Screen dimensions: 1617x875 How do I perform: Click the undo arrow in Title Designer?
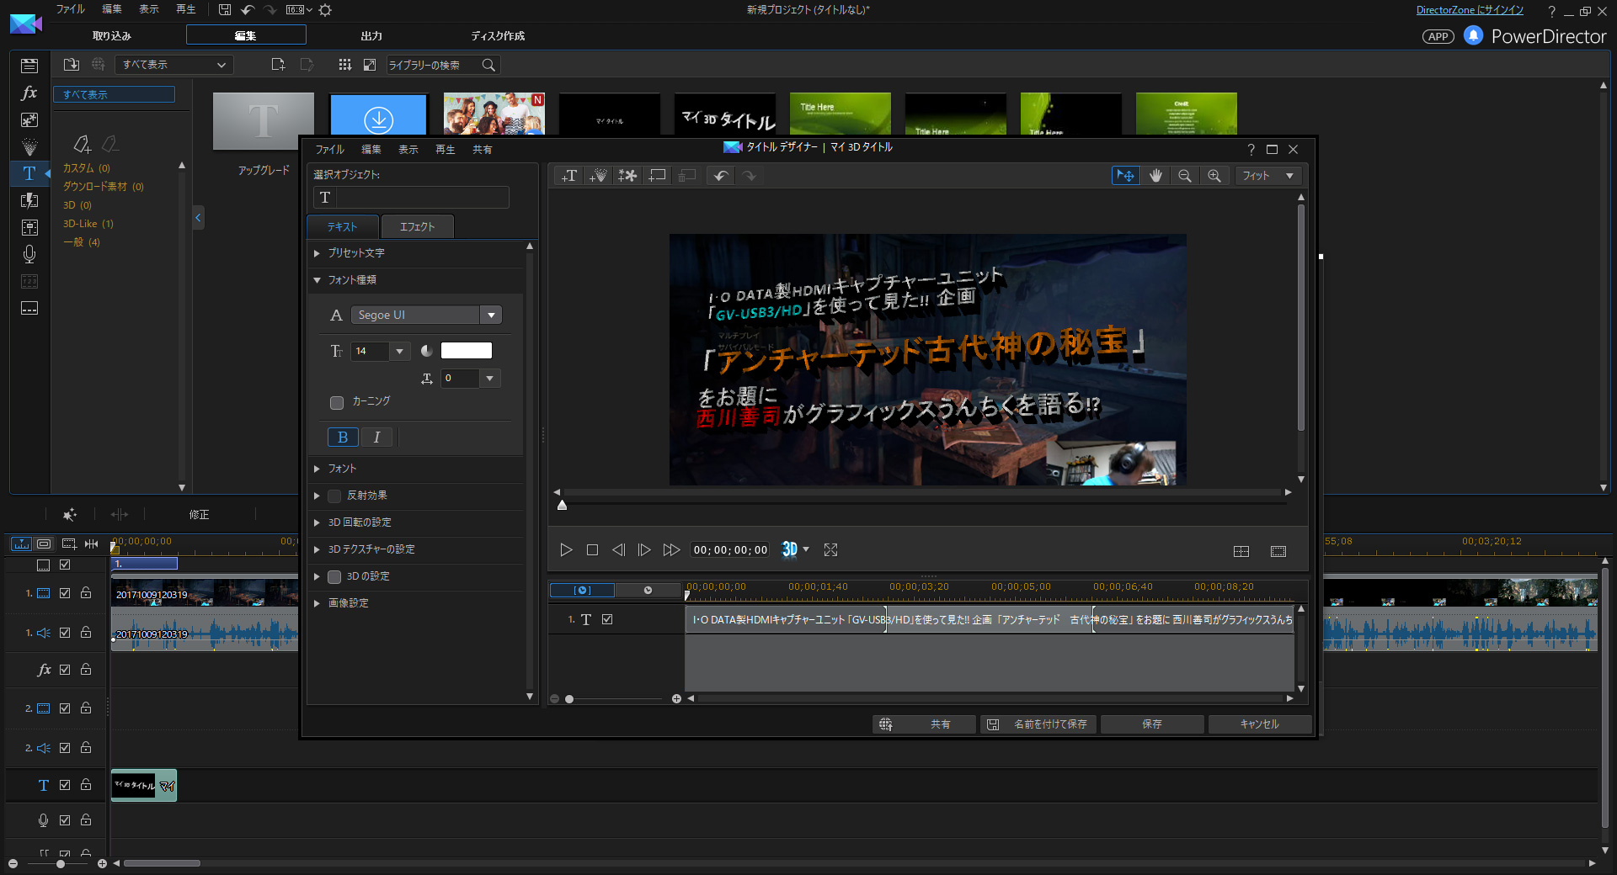point(720,176)
